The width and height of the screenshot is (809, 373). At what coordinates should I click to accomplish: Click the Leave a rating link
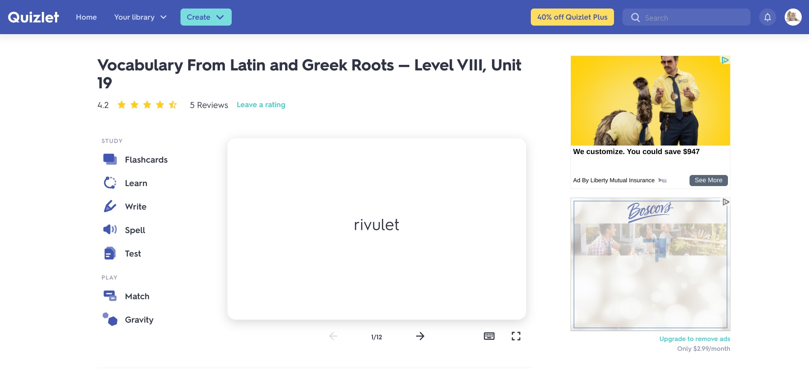261,105
